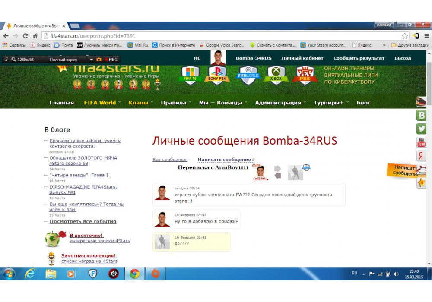432x302 pixels.
Task: Open the PES shield icon
Action: 305,75
